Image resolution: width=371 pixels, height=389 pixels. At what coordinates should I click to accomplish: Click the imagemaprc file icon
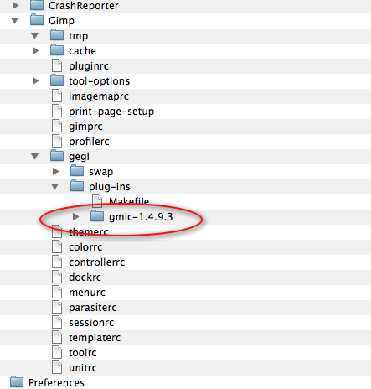click(57, 96)
